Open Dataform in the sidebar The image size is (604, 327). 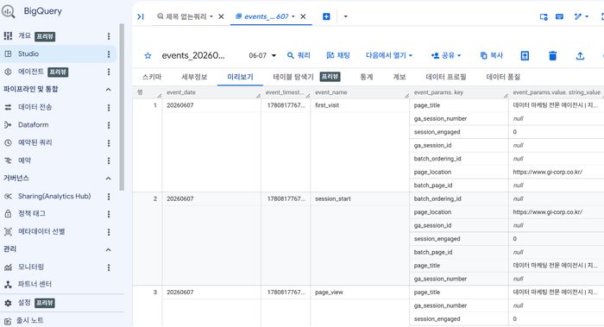coord(33,125)
